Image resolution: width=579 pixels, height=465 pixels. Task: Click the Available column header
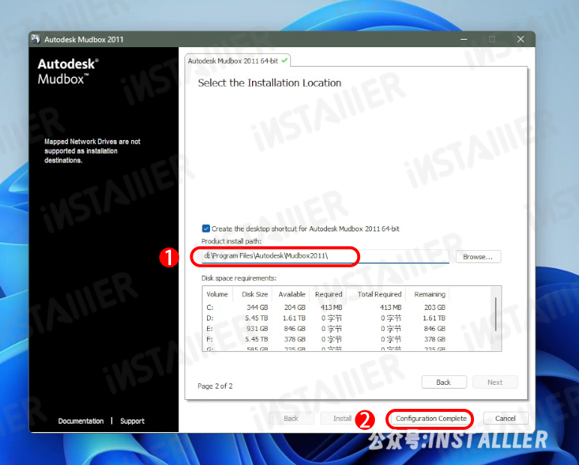click(x=292, y=294)
